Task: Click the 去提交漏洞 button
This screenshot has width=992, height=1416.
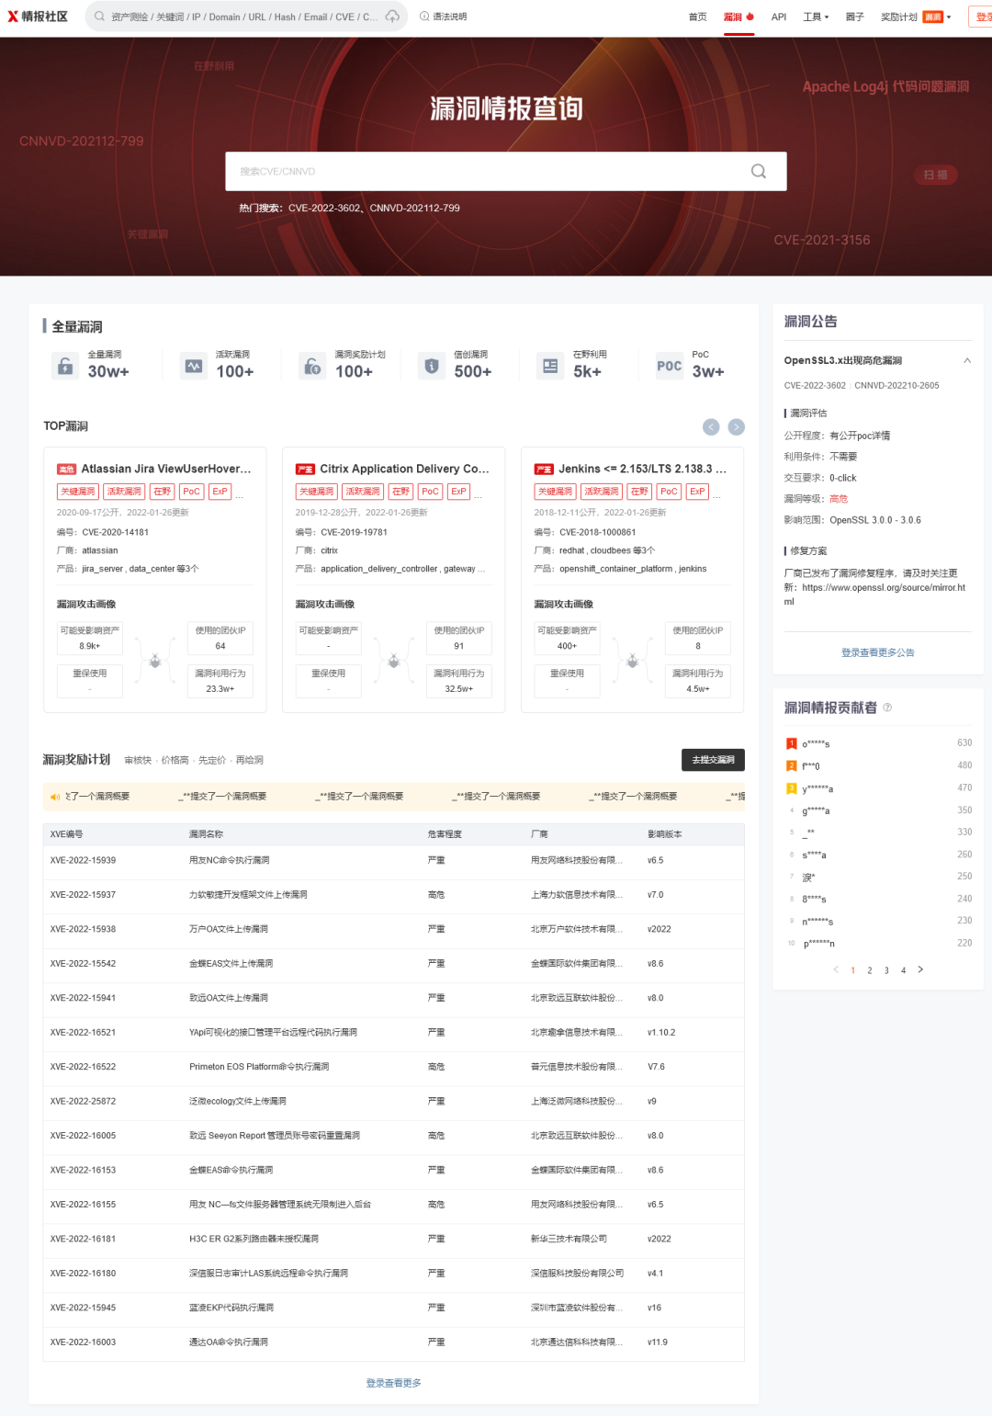Action: pyautogui.click(x=713, y=760)
